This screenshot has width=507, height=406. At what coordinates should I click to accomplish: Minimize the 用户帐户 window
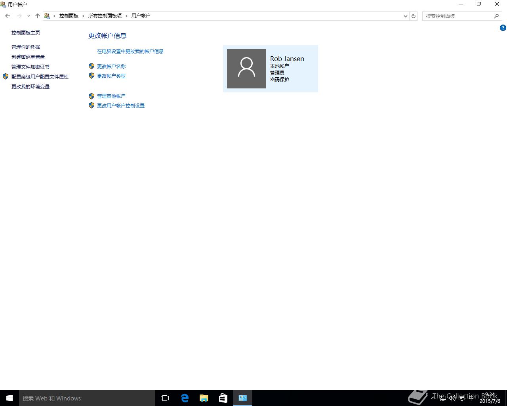(x=461, y=4)
